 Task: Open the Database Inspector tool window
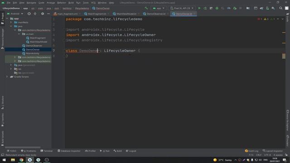click(69, 151)
